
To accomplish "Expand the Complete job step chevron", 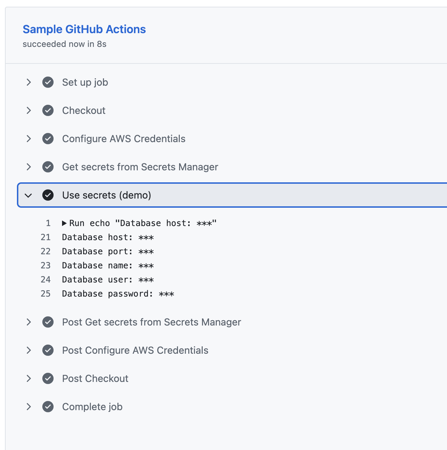I will click(x=29, y=407).
